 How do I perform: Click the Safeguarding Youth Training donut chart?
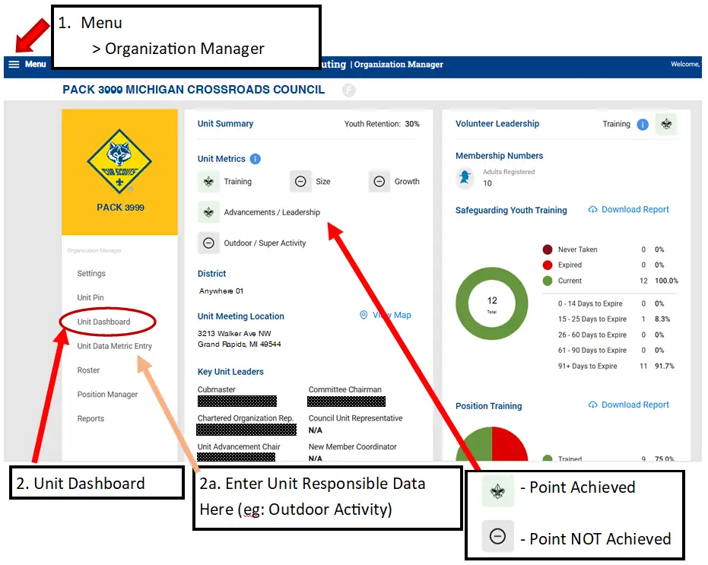click(492, 303)
